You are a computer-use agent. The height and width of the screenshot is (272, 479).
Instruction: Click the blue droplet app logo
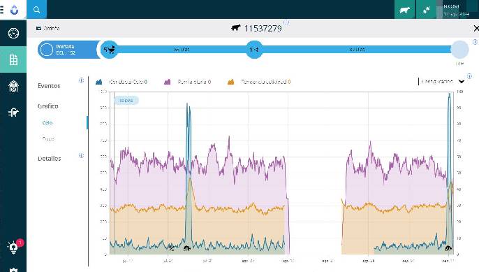pos(14,10)
